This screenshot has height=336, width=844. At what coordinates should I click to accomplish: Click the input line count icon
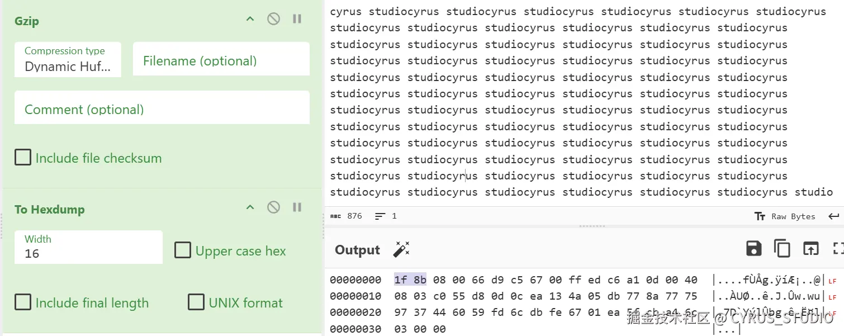(380, 216)
